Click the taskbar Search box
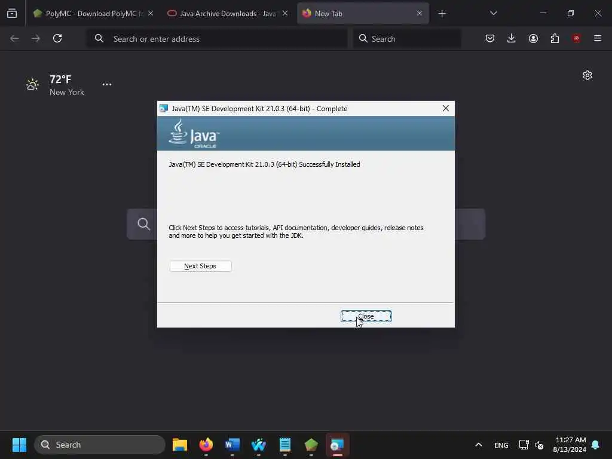The image size is (612, 459). pyautogui.click(x=100, y=445)
